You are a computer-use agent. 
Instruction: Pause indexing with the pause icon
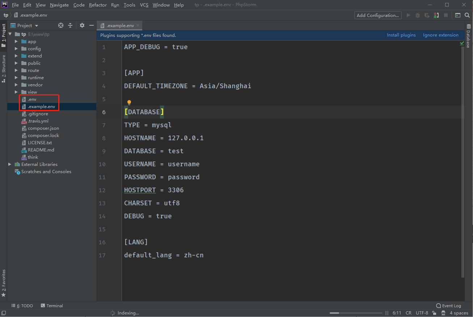387,313
